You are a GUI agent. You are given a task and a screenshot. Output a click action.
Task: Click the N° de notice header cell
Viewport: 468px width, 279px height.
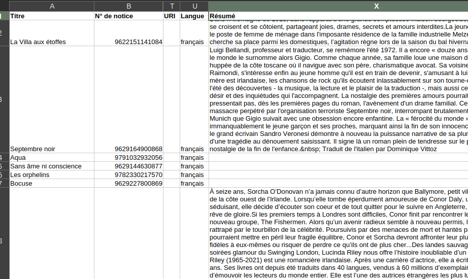click(x=128, y=16)
